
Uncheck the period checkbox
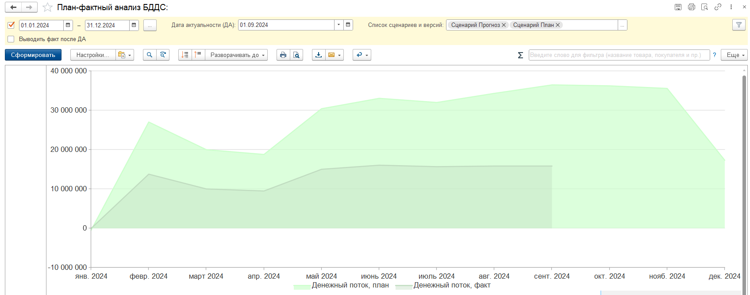coord(11,25)
